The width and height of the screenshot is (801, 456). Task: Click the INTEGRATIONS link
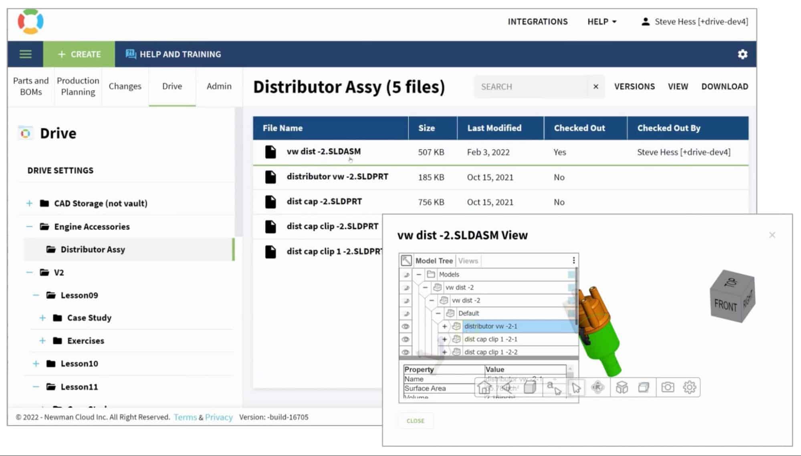pos(538,22)
